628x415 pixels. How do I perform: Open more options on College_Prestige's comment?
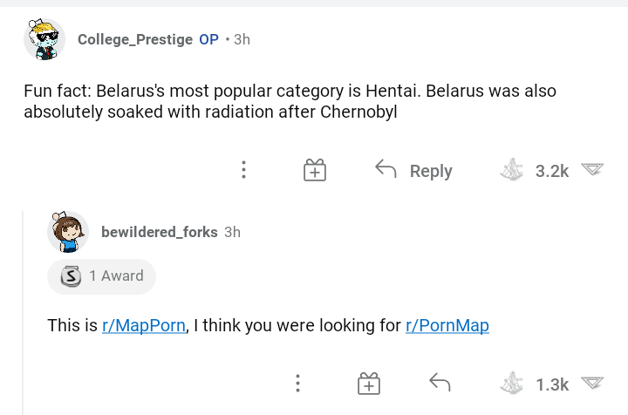[243, 170]
